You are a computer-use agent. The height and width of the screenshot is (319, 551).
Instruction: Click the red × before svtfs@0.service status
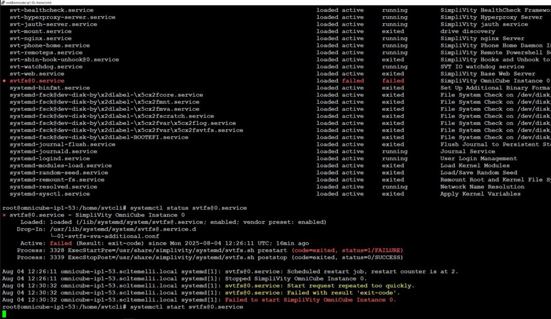pos(4,215)
